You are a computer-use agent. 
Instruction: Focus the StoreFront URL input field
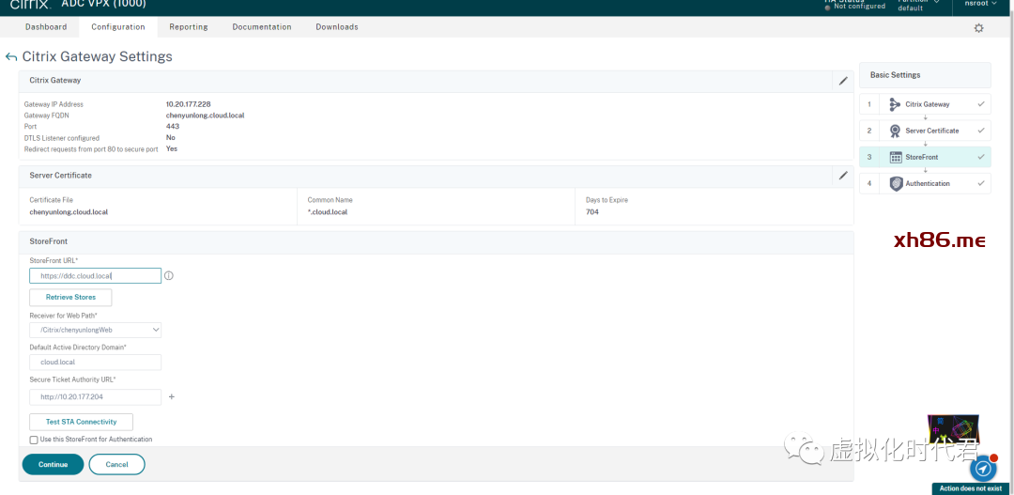95,275
